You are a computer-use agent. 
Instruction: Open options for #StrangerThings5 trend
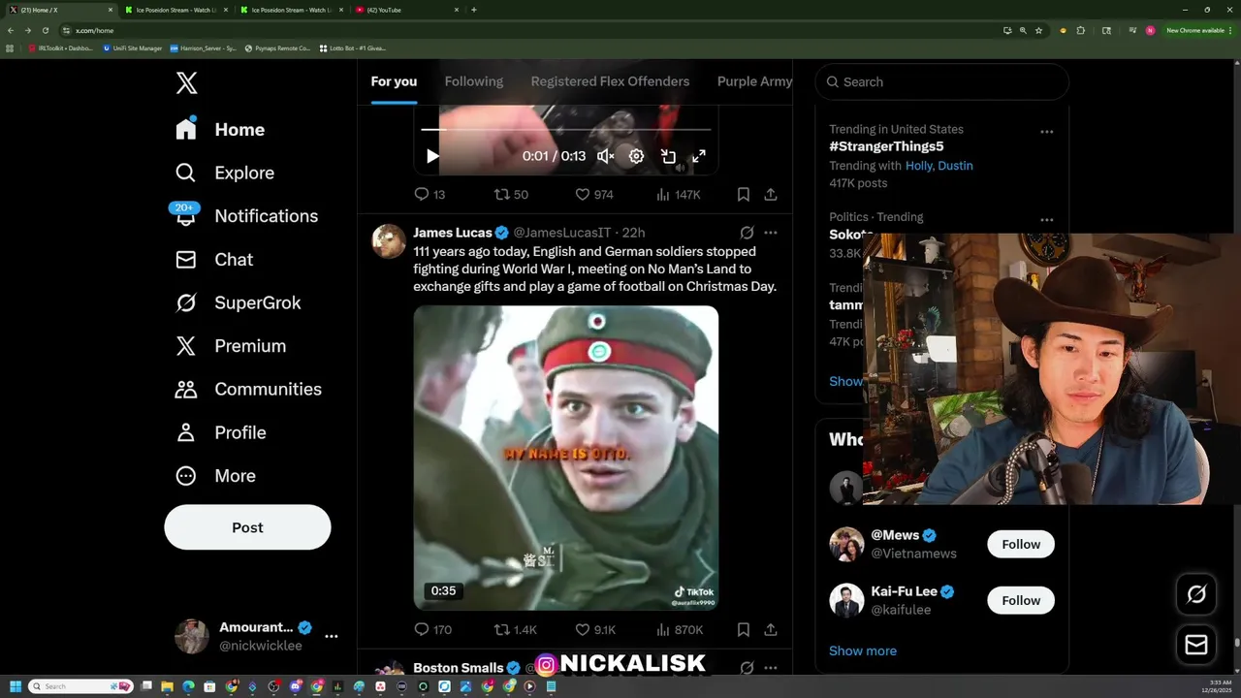pyautogui.click(x=1046, y=132)
